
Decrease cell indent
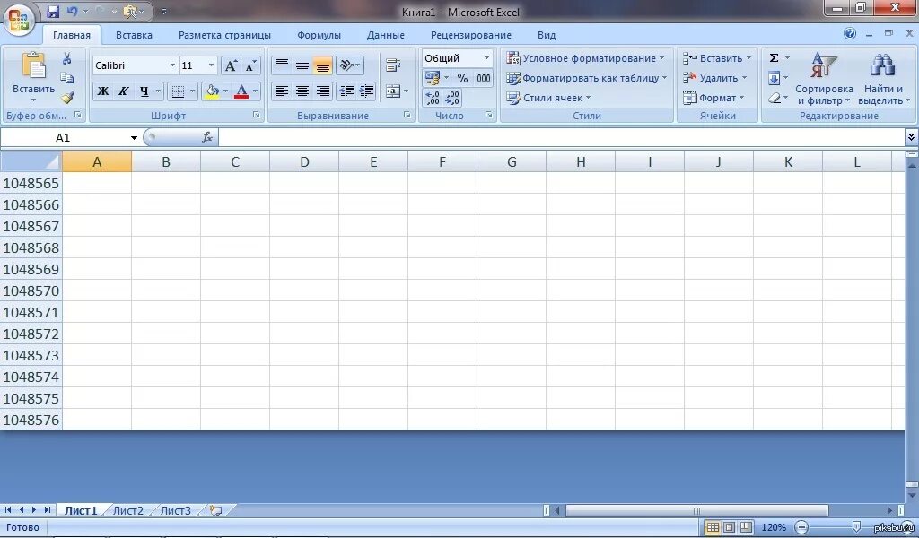[x=347, y=91]
